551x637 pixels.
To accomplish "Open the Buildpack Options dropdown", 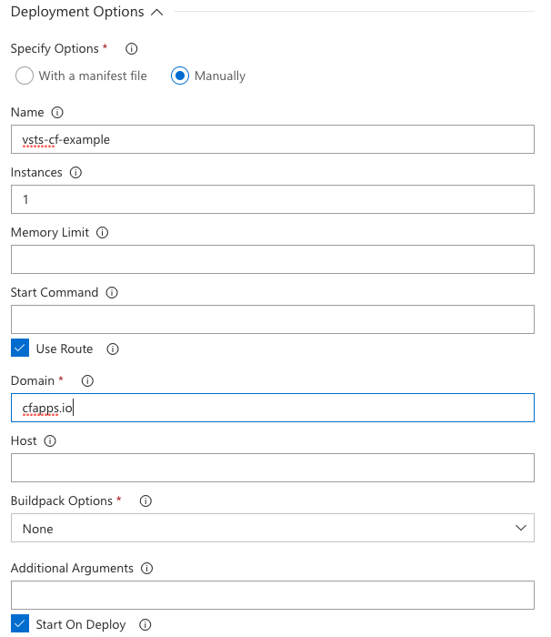I will 272,529.
